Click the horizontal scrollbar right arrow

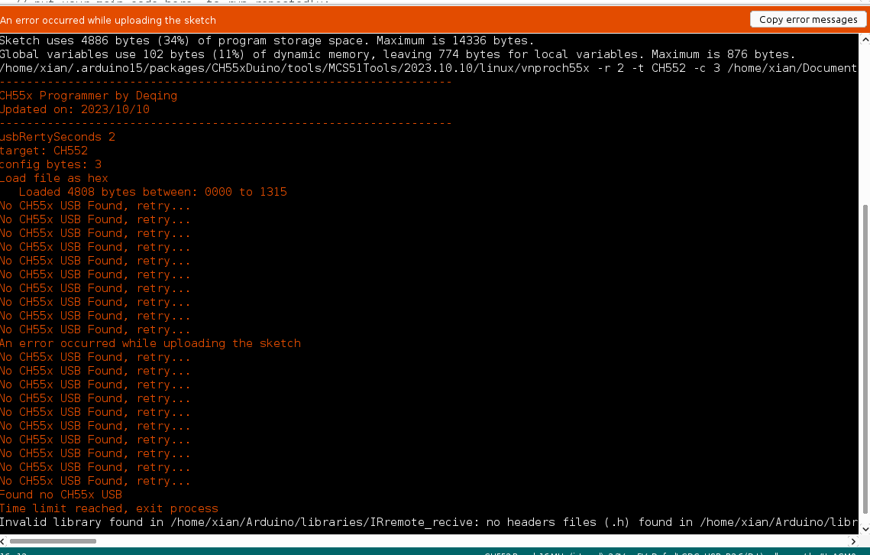853,541
